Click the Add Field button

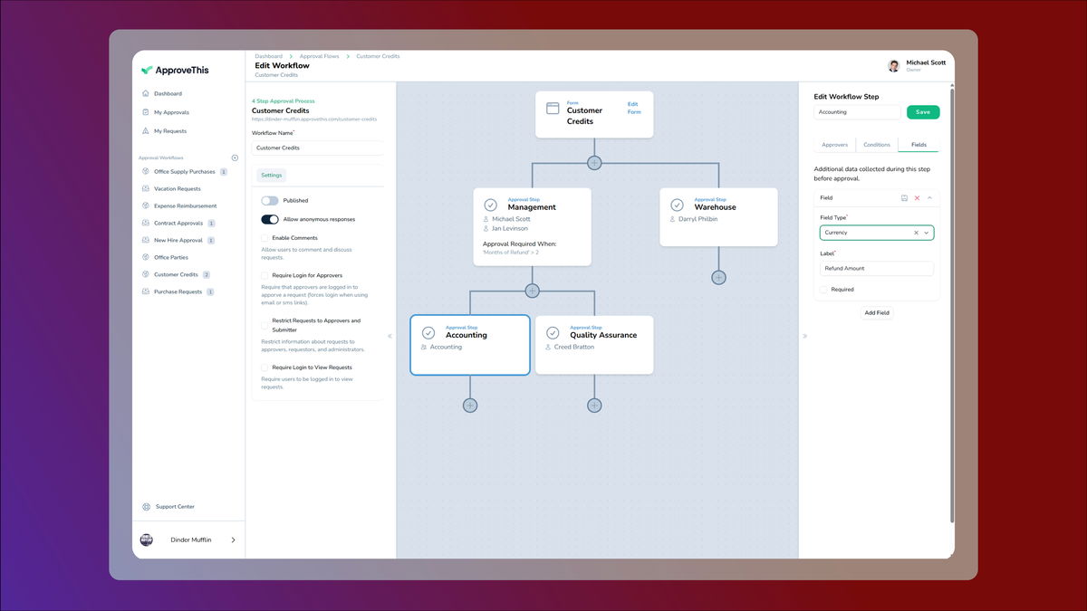pyautogui.click(x=876, y=312)
